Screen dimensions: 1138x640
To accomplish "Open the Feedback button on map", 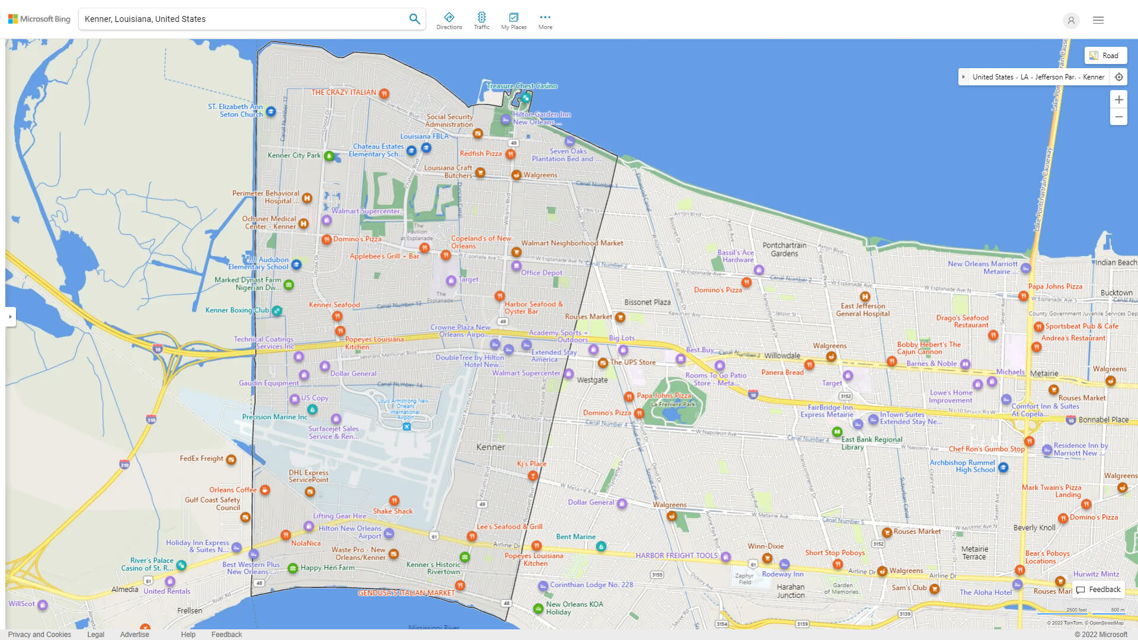I will tap(1098, 589).
